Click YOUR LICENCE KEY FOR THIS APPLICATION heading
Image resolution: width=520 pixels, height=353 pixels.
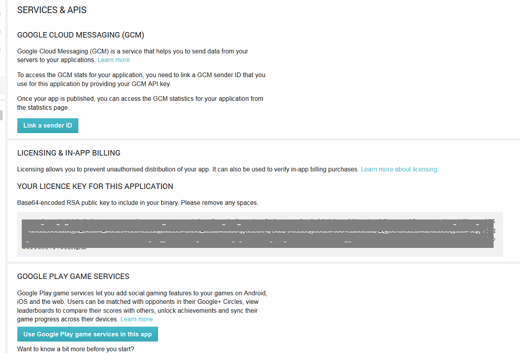[x=95, y=187]
